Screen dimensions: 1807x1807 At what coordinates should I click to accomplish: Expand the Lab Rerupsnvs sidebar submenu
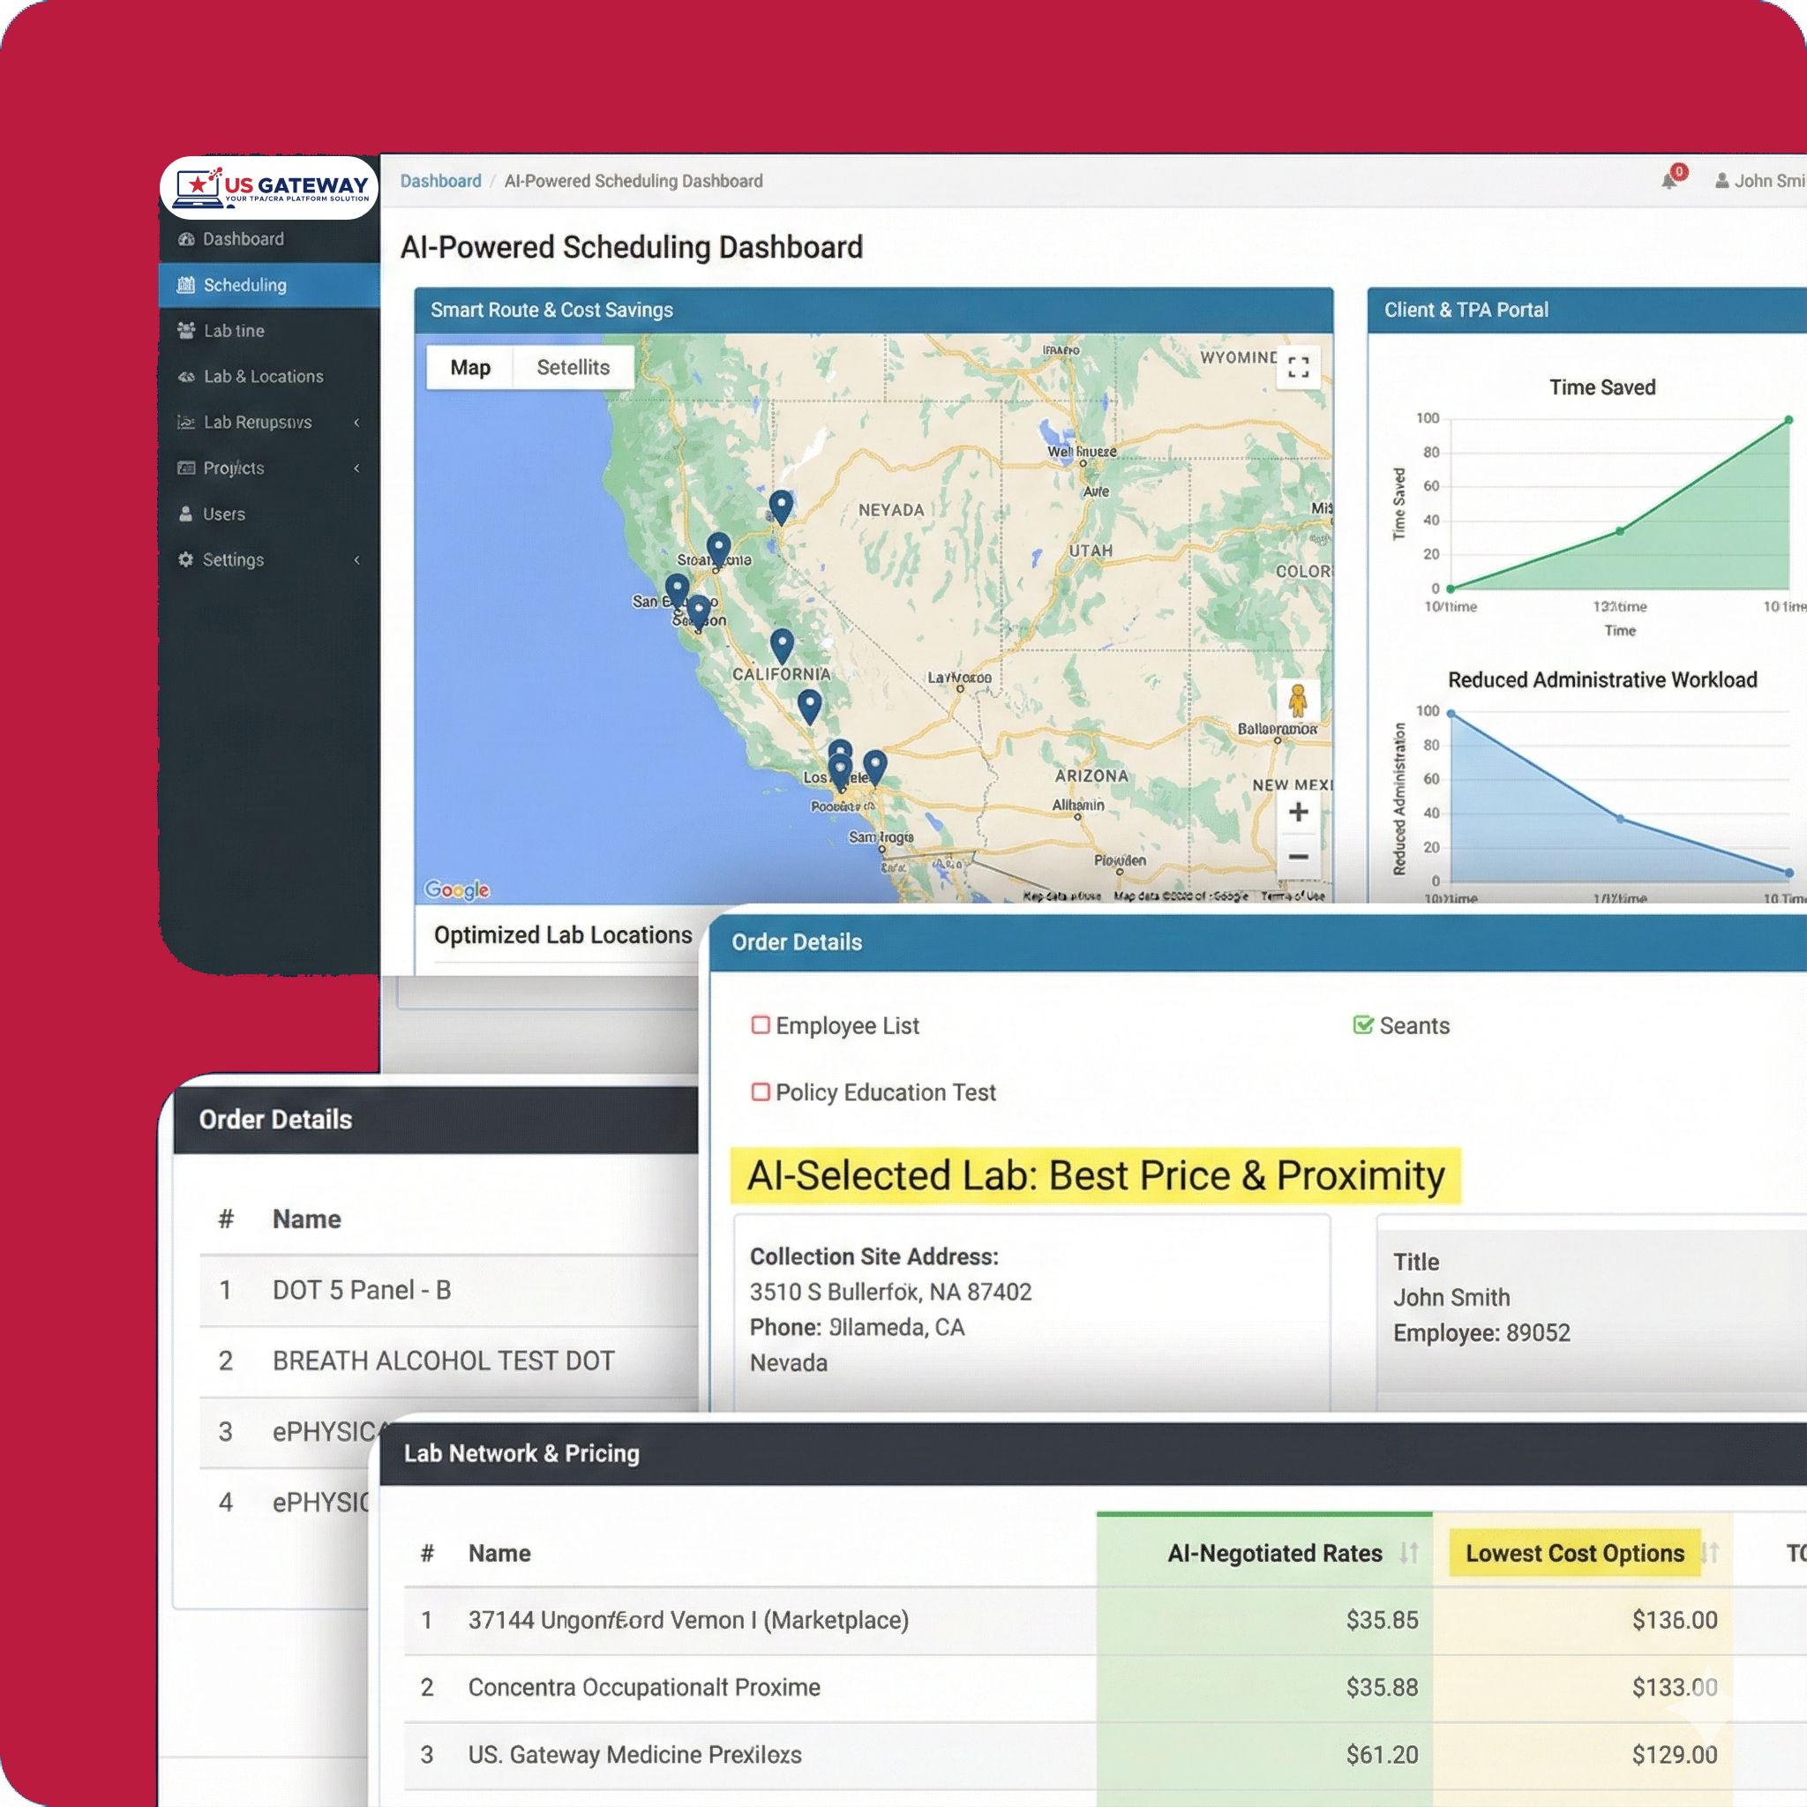pyautogui.click(x=356, y=422)
